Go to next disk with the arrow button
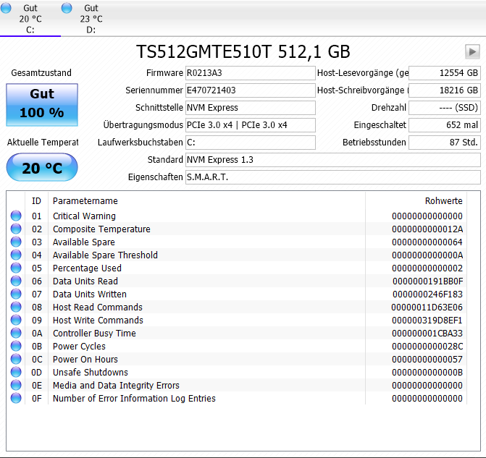 (x=472, y=51)
